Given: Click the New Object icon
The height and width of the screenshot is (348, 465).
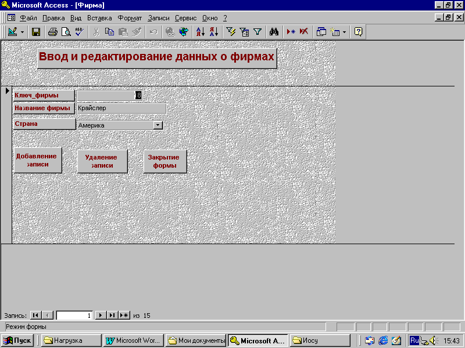Looking at the screenshot, I should pos(335,32).
